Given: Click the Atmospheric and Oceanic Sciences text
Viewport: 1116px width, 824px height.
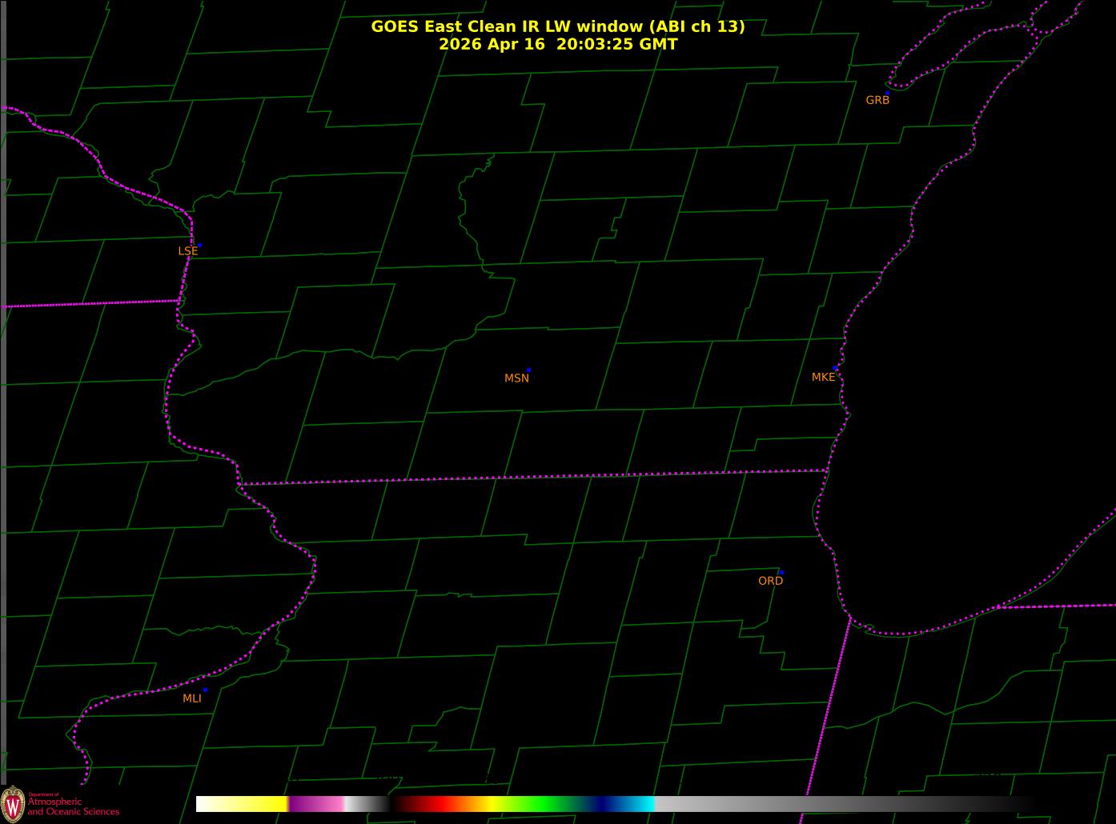Looking at the screenshot, I should pos(73,806).
